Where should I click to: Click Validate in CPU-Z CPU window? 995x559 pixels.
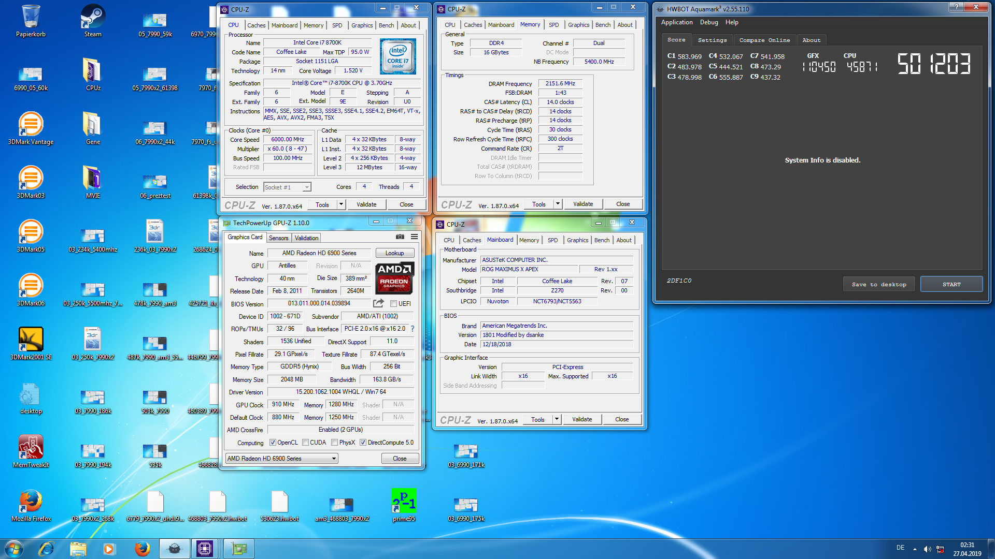tap(366, 204)
